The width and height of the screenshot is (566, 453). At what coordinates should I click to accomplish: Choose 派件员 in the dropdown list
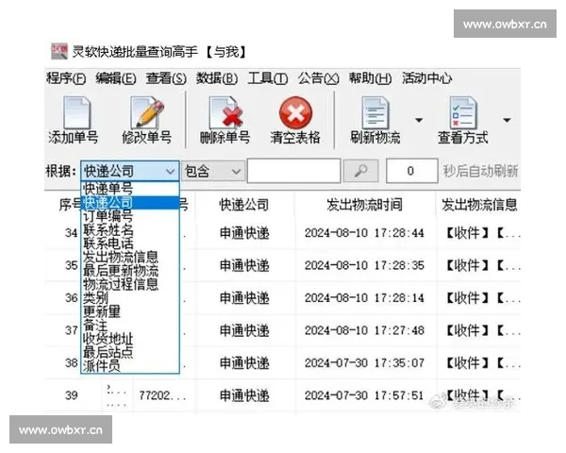pos(130,365)
